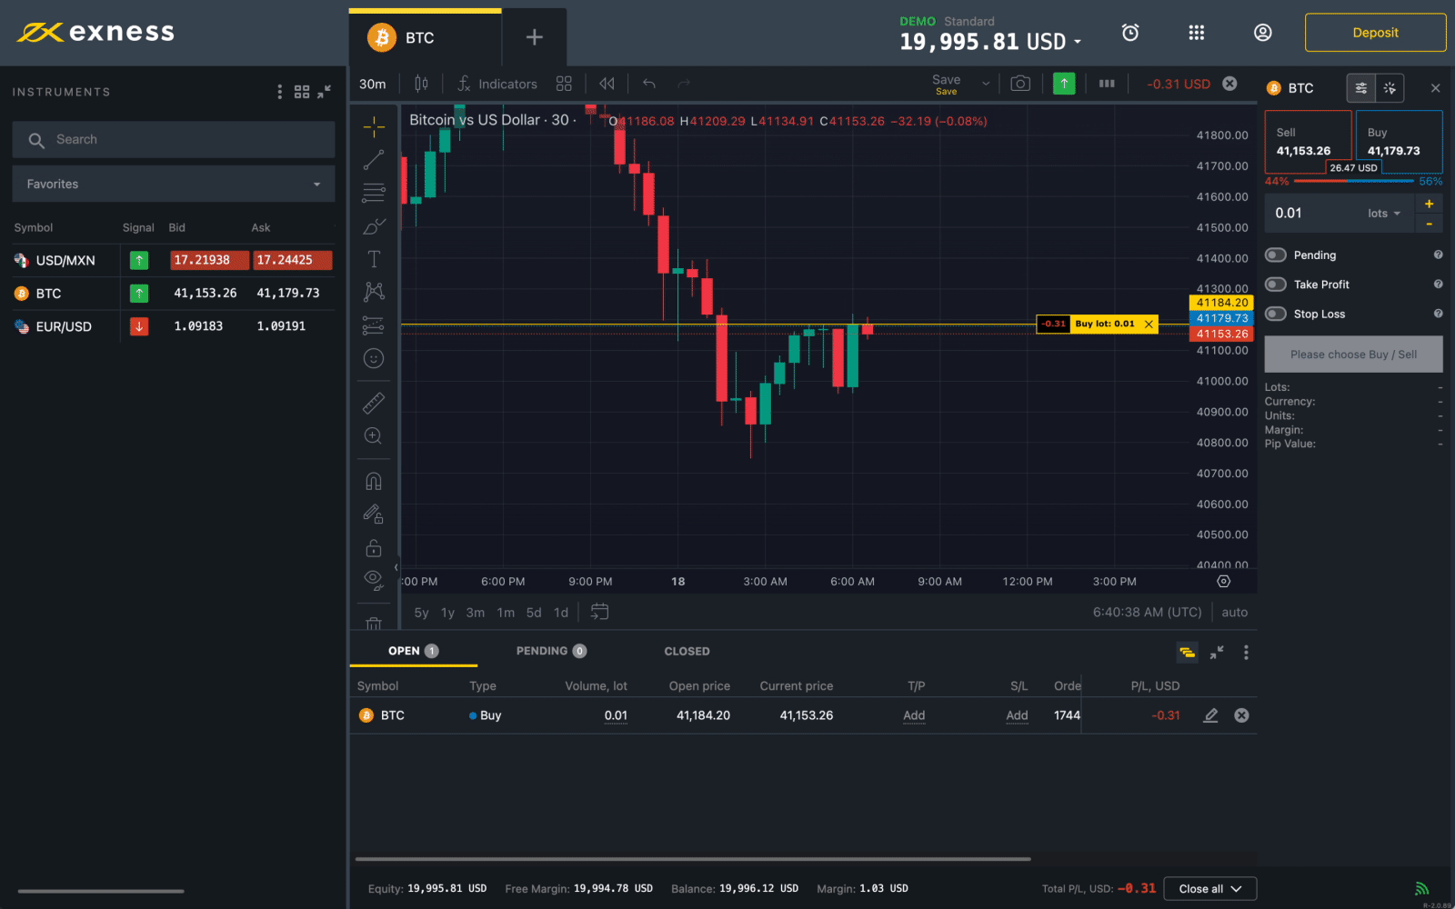
Task: Open the chart layout grid selector
Action: pyautogui.click(x=564, y=84)
